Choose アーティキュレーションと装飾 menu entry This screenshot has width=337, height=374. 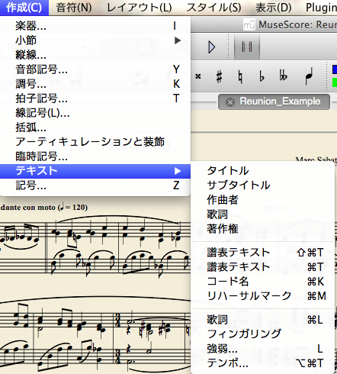(x=95, y=142)
